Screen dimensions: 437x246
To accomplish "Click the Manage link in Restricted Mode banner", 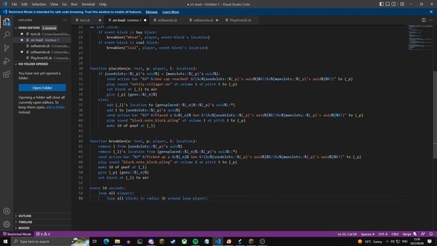I will (152, 12).
